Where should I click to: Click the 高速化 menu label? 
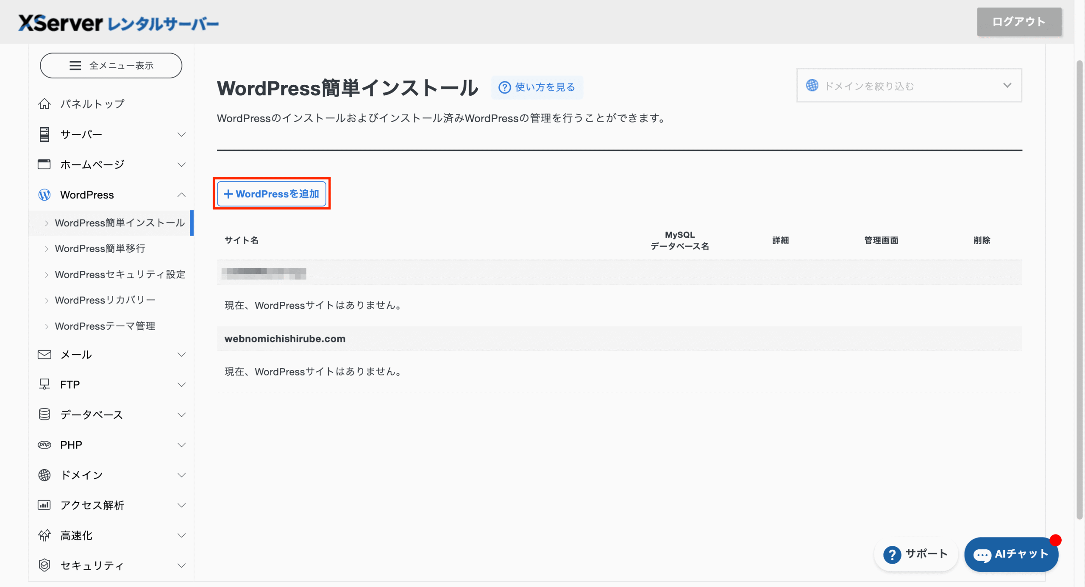(76, 536)
